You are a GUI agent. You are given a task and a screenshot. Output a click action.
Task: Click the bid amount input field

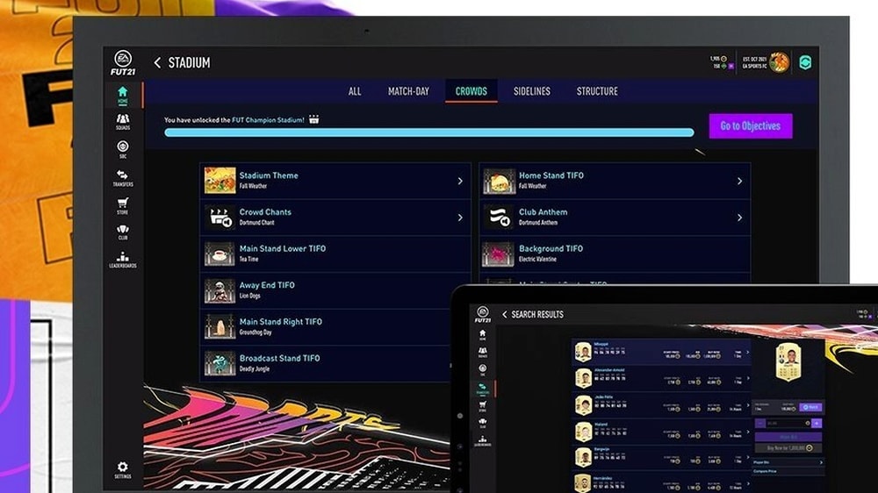788,423
